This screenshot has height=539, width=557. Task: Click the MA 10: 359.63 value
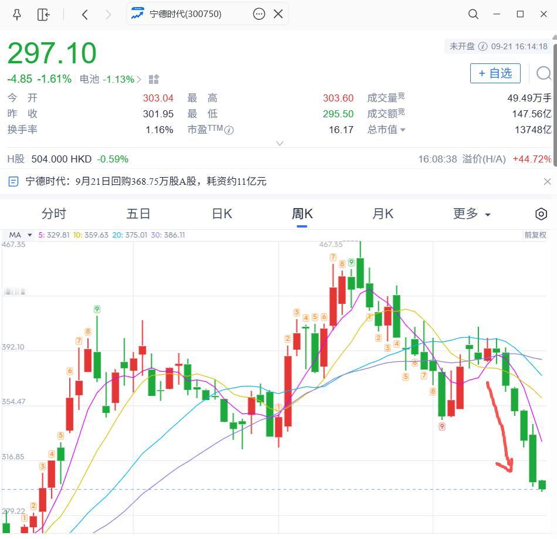point(90,235)
